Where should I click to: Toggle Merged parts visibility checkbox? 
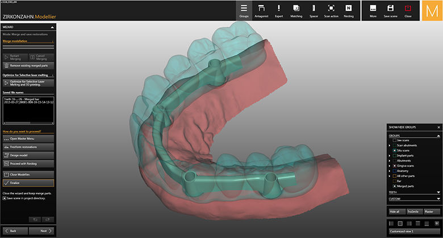[395, 186]
